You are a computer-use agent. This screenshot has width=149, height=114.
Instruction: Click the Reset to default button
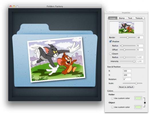pyautogui.click(x=126, y=87)
